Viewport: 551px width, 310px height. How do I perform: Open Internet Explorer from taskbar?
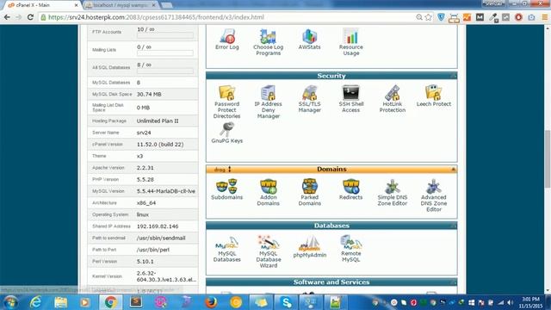(x=35, y=302)
